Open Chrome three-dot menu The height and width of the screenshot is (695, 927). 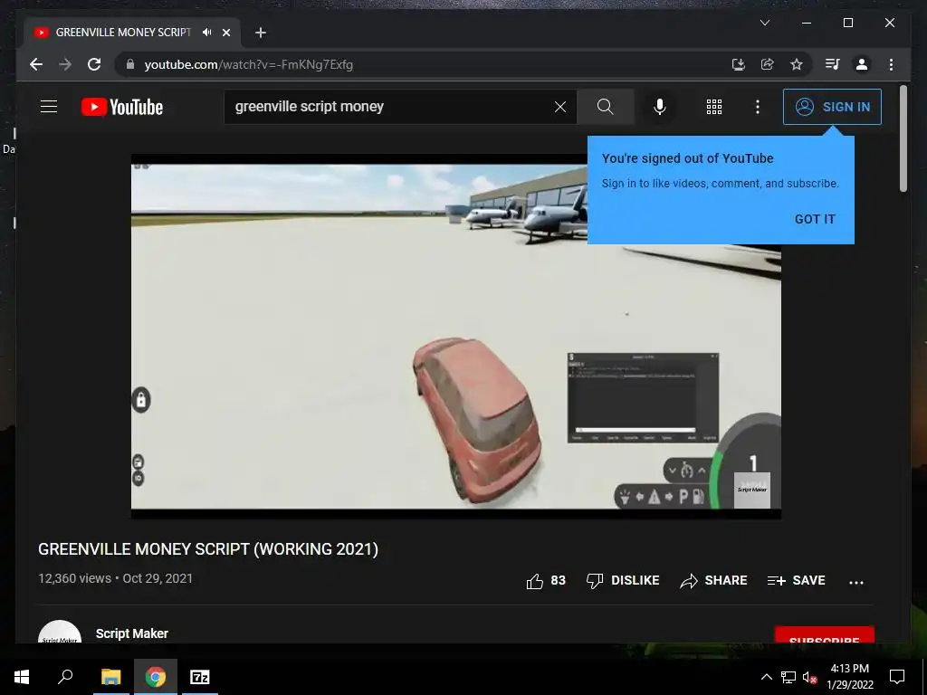pyautogui.click(x=891, y=64)
